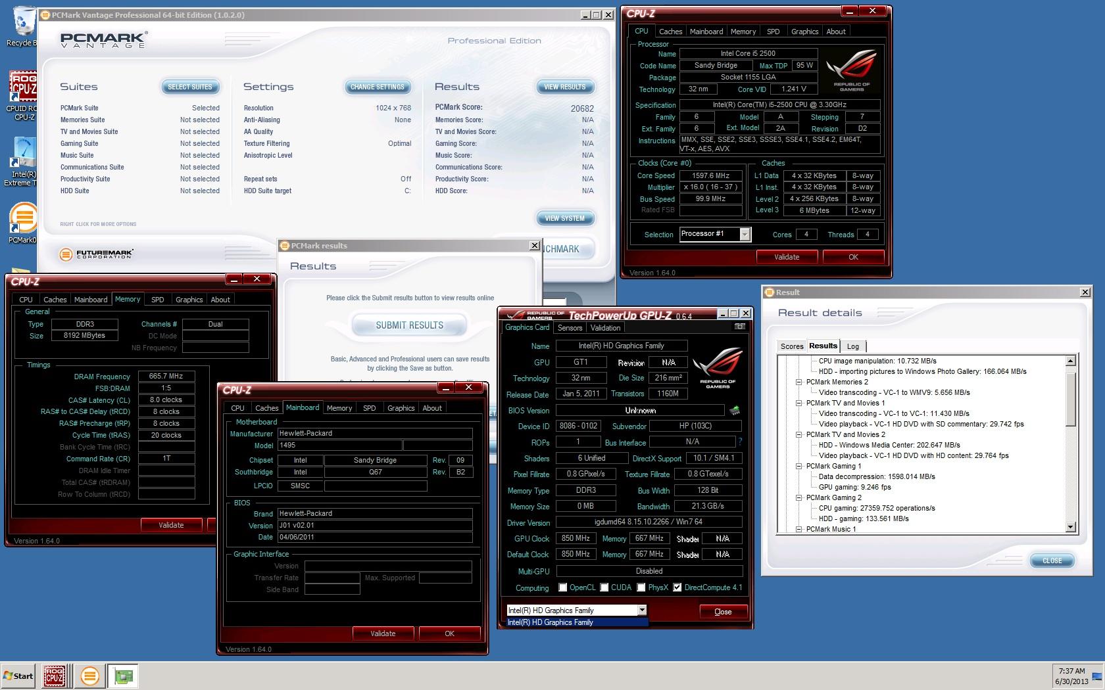Click OK in CPU-Z Mainboard window
The image size is (1105, 690).
click(x=449, y=633)
